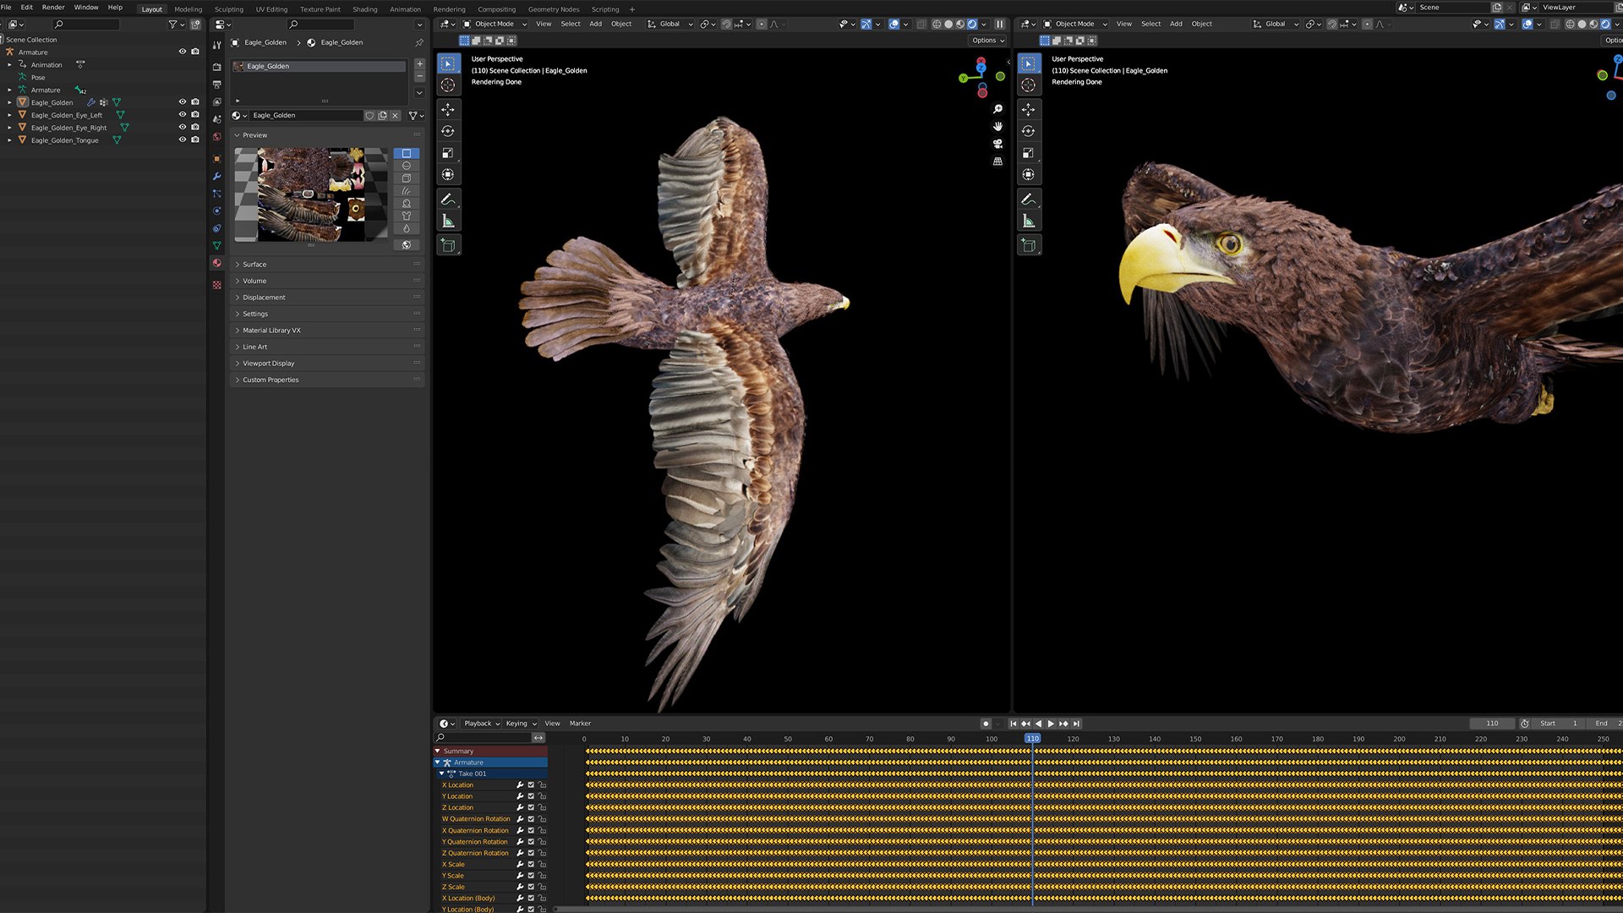
Task: Hide Eagle_Golden_Tongue in viewport
Action: pos(182,139)
